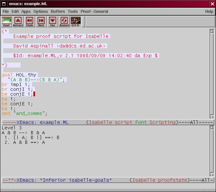
Task: Expand the Proof-General menu
Action: pyautogui.click(x=94, y=12)
